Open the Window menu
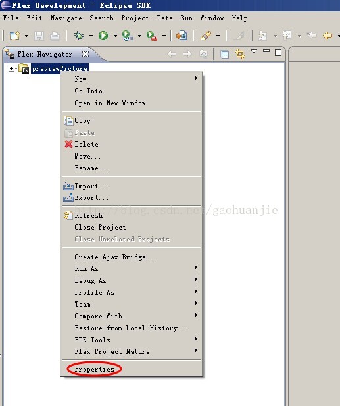 click(212, 18)
